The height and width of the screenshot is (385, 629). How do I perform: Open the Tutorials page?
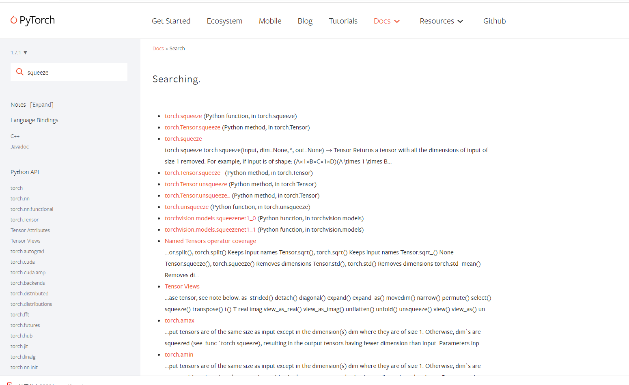tap(343, 21)
